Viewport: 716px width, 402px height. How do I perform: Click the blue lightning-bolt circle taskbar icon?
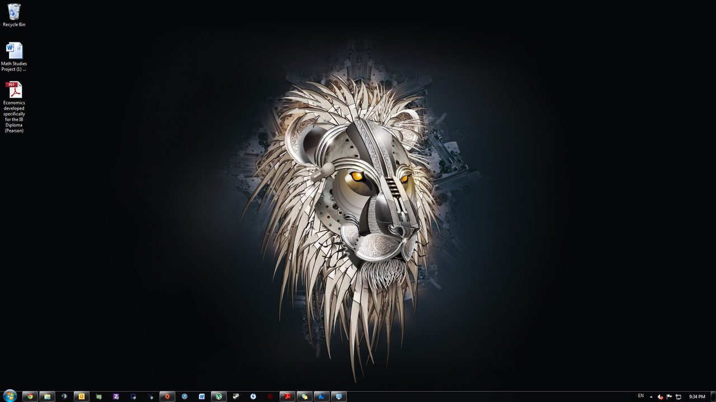tap(253, 396)
